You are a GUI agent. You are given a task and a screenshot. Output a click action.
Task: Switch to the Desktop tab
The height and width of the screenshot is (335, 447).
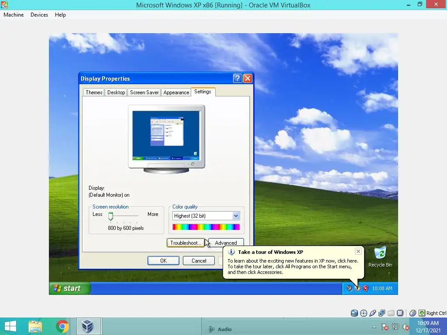pos(116,92)
